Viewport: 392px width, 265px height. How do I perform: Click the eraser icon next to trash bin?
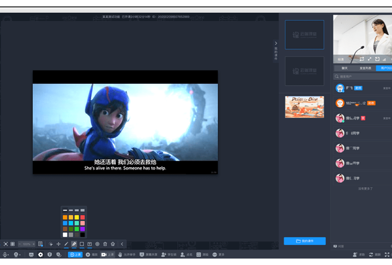click(113, 244)
